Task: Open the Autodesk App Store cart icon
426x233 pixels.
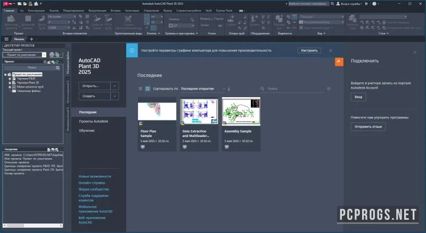Action: [x=366, y=4]
